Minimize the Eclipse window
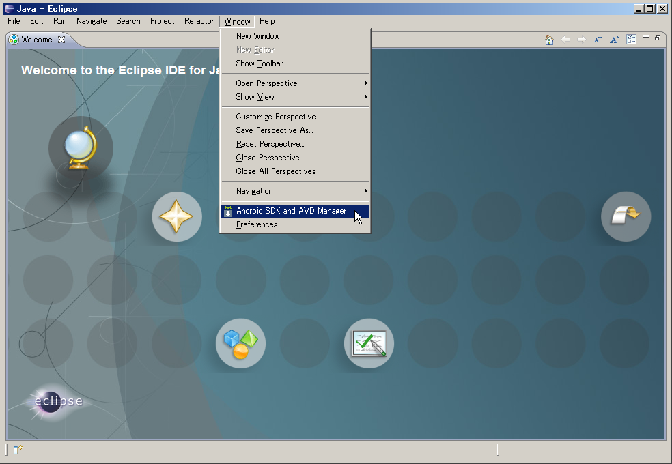 click(x=639, y=9)
